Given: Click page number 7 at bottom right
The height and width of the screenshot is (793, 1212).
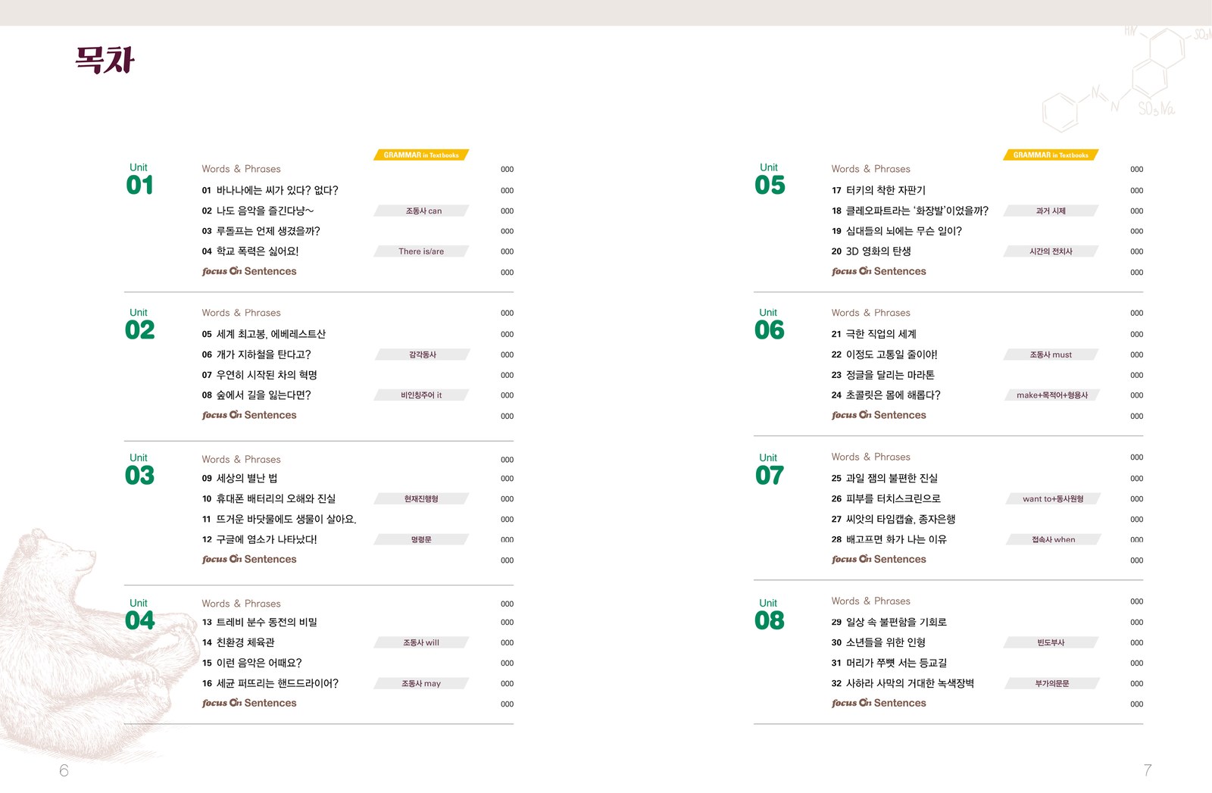Looking at the screenshot, I should 1148,770.
